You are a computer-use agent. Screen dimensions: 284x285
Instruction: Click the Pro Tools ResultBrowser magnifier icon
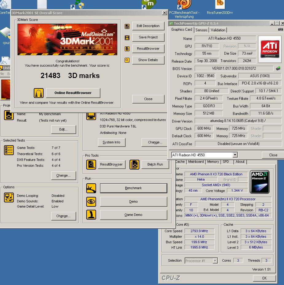tap(91, 165)
